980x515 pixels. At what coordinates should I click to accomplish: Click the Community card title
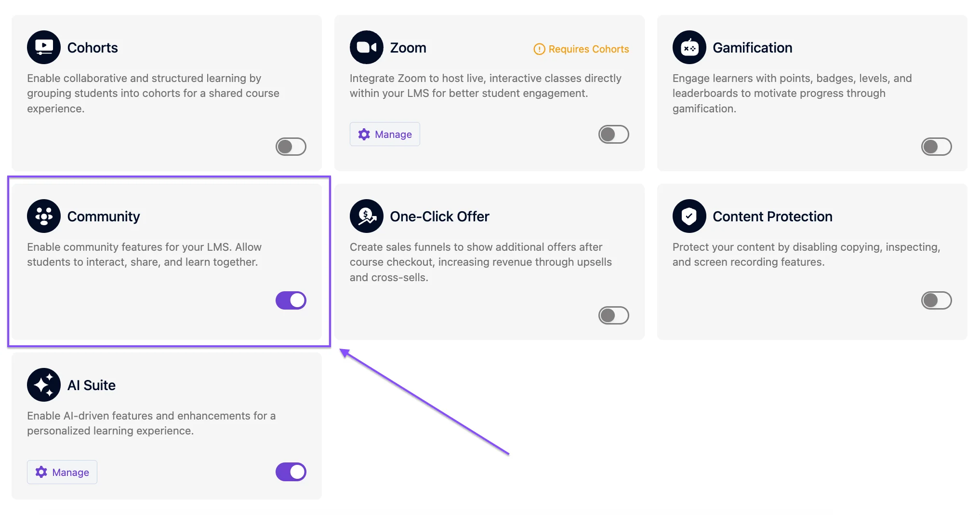104,217
